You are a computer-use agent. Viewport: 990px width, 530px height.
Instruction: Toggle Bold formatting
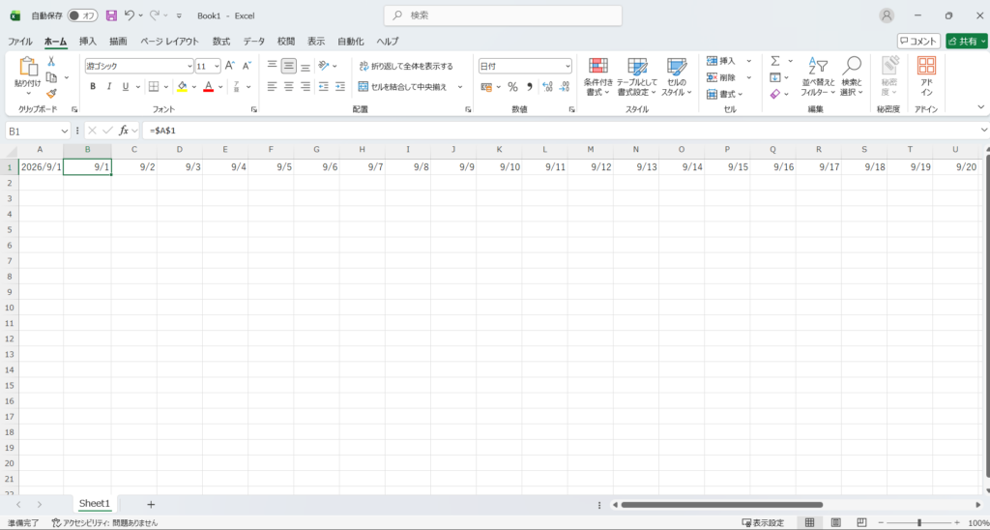click(93, 86)
